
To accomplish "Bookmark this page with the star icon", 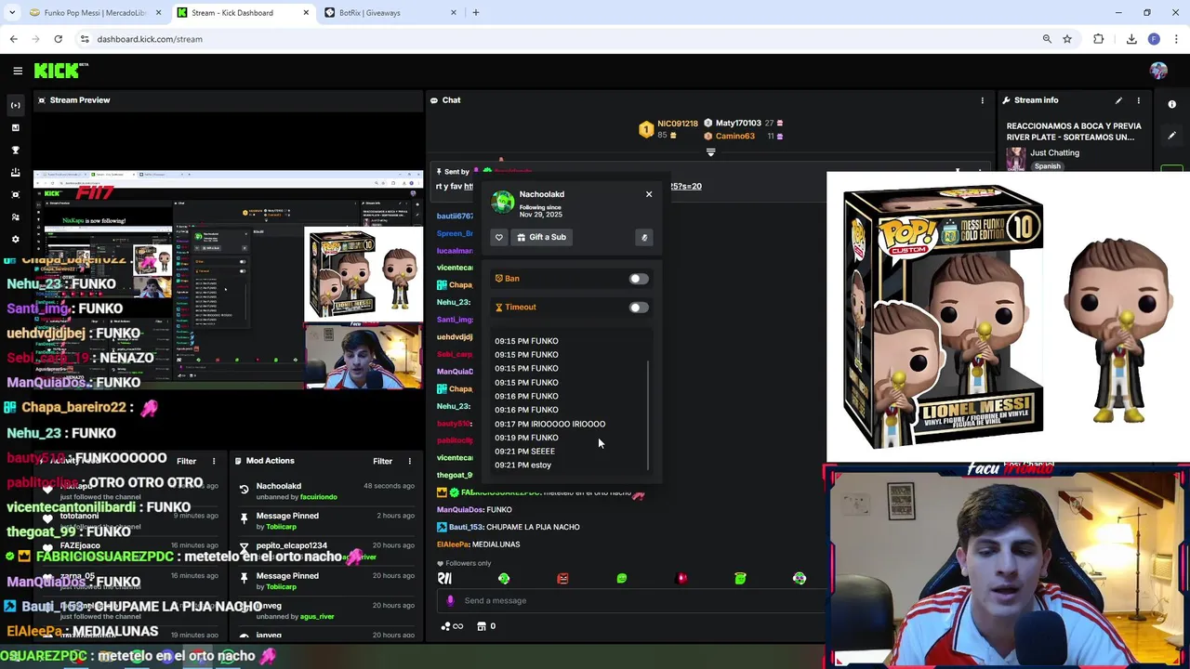I will tap(1067, 39).
